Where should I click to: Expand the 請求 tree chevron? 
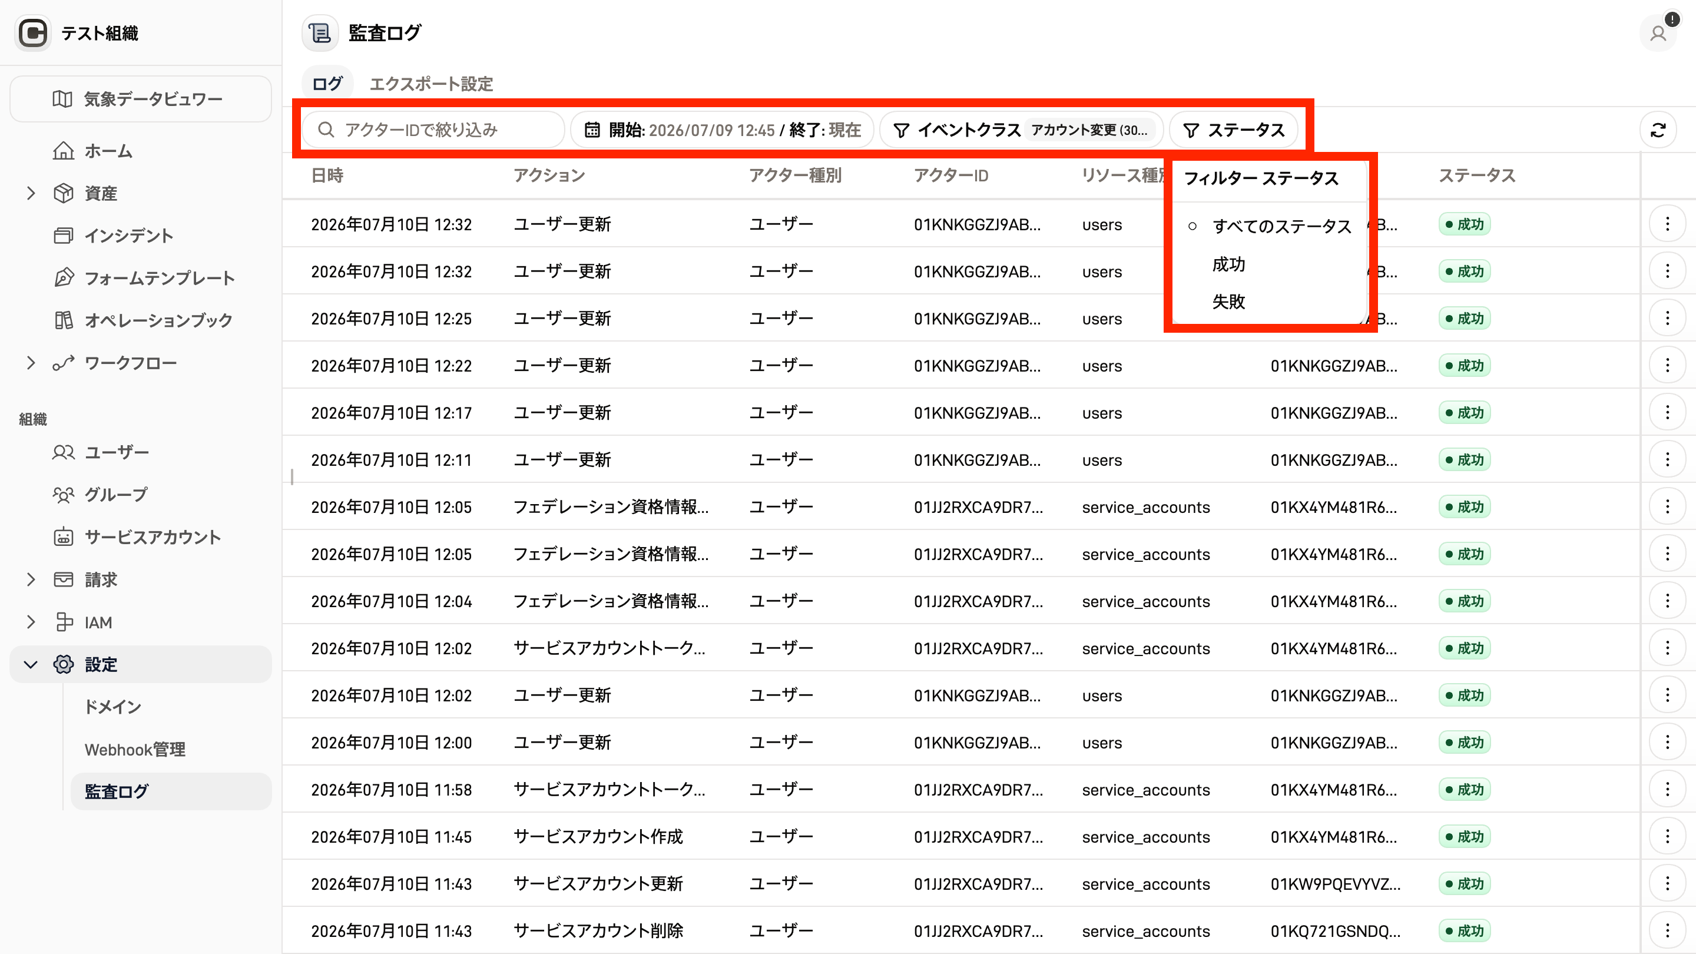30,579
